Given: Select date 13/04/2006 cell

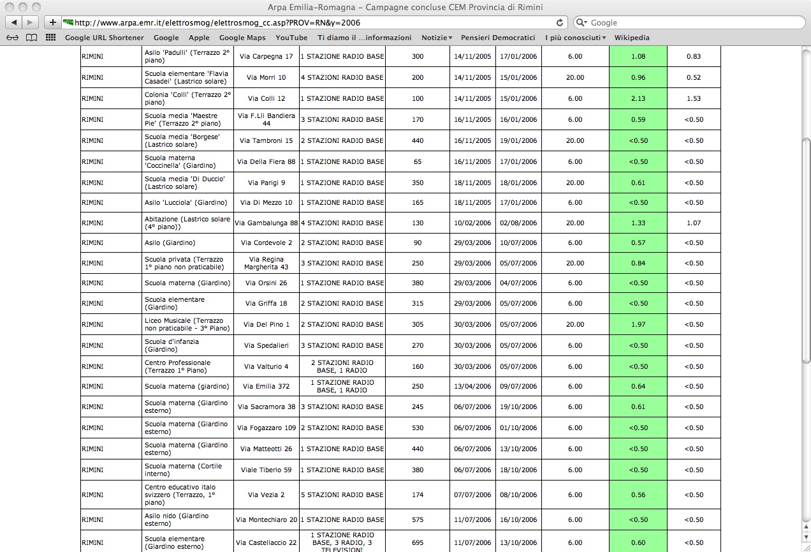Looking at the screenshot, I should 472,386.
